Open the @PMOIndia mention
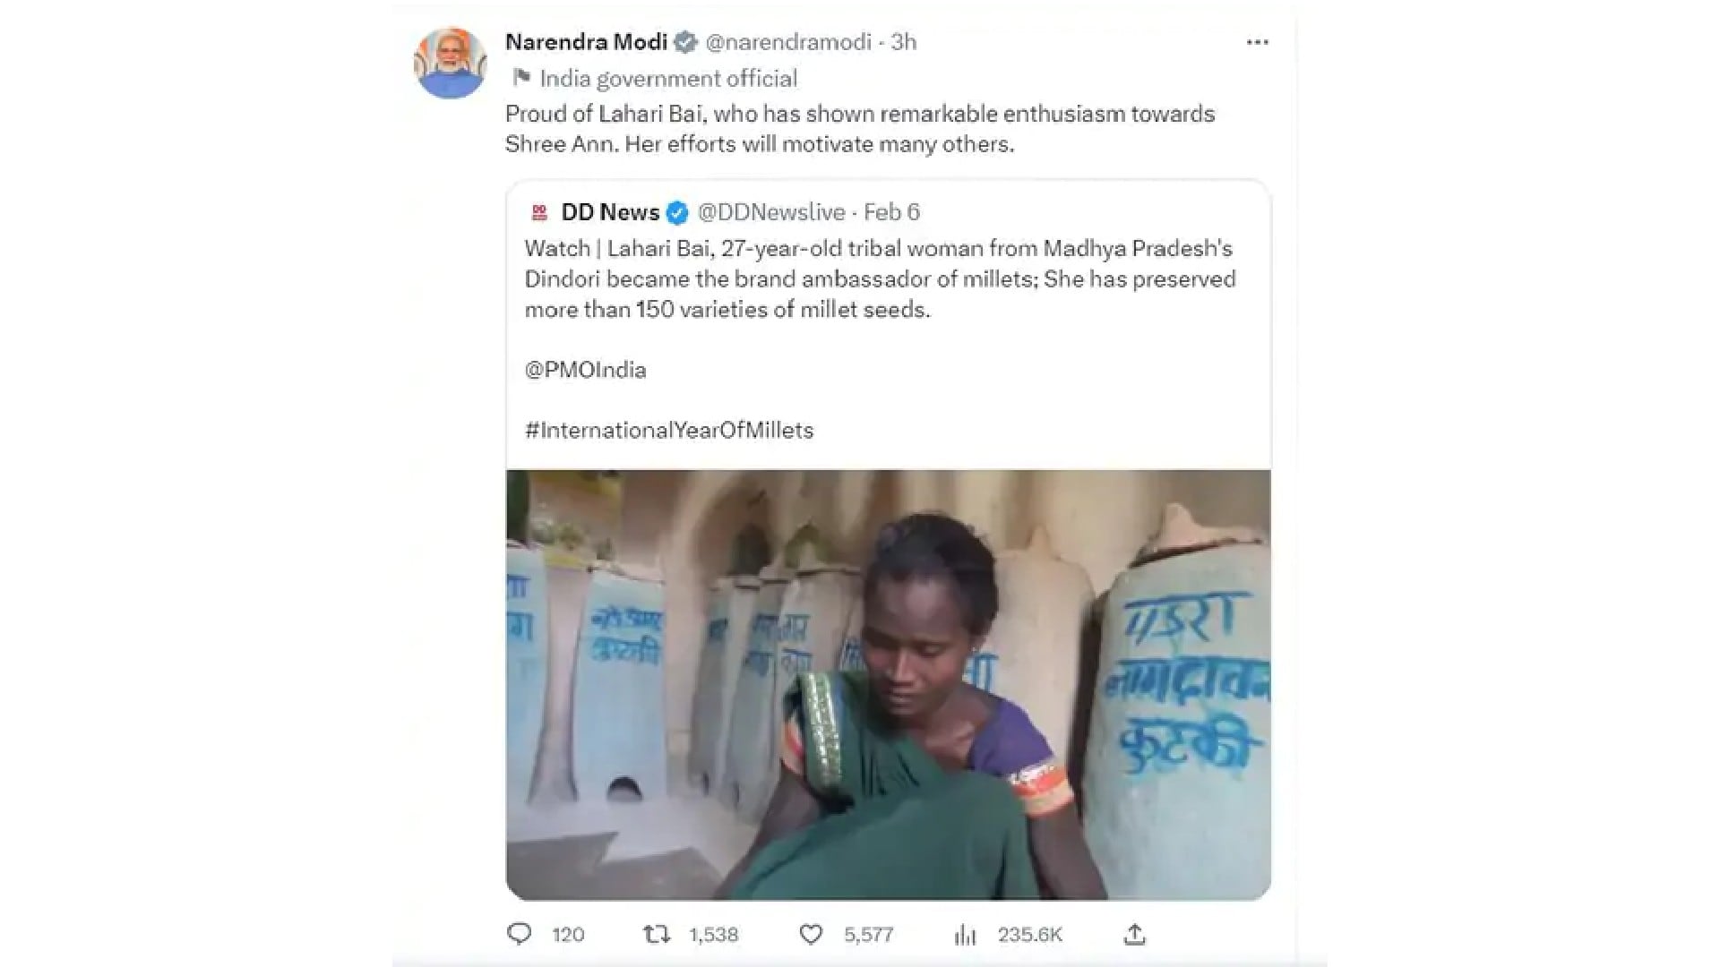 pos(586,369)
